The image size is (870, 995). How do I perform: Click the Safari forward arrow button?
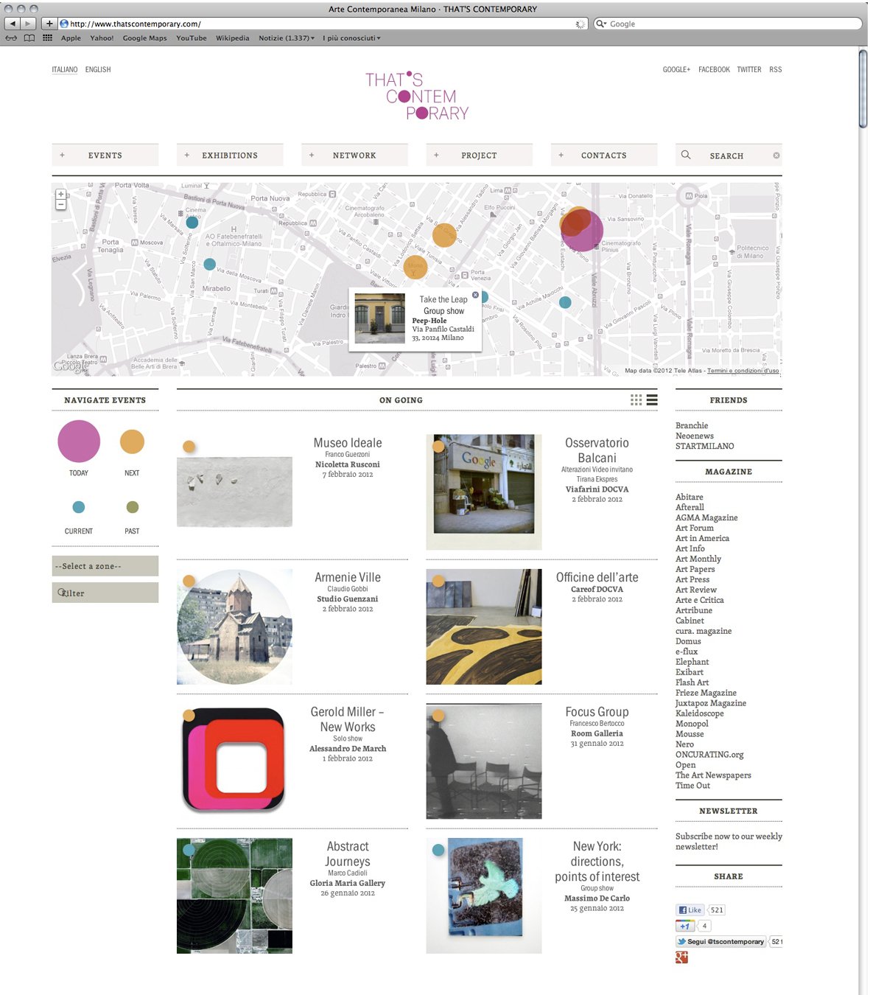(x=28, y=24)
